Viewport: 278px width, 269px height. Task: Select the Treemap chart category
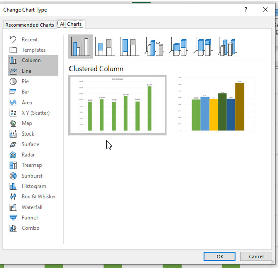(x=33, y=165)
